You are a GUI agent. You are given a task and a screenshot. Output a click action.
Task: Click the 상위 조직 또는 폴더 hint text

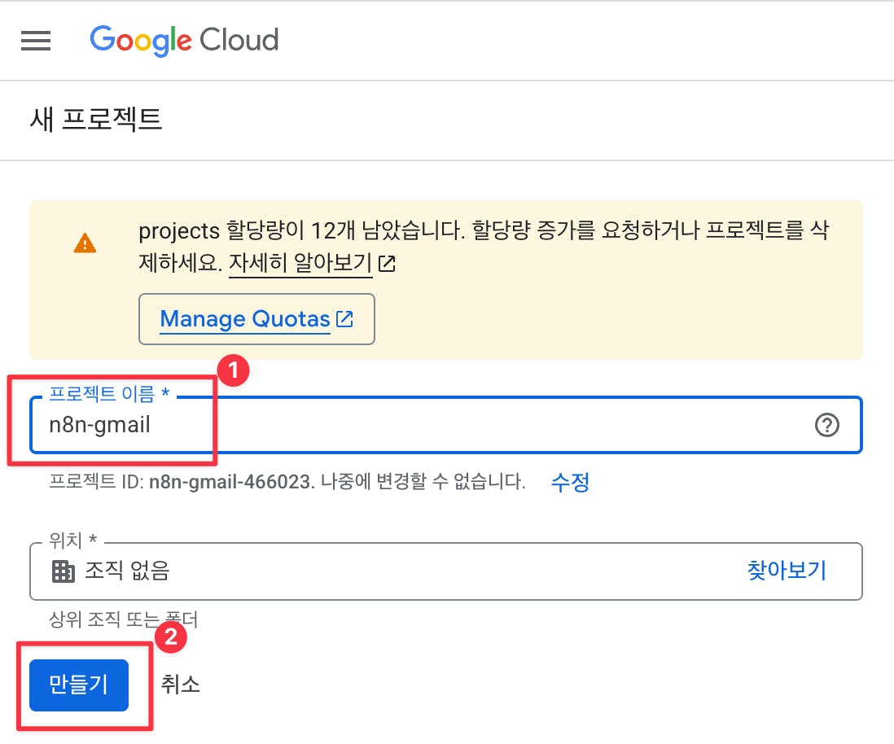tap(123, 619)
